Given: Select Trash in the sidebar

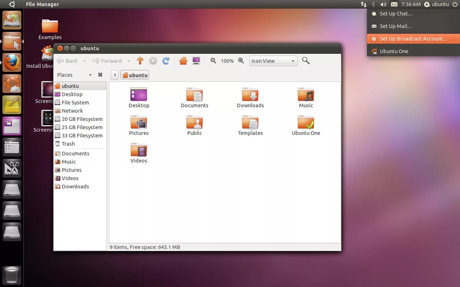Looking at the screenshot, I should pos(80,144).
